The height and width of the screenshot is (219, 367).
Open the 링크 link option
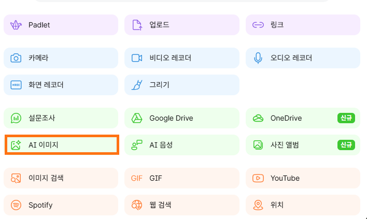click(x=303, y=25)
